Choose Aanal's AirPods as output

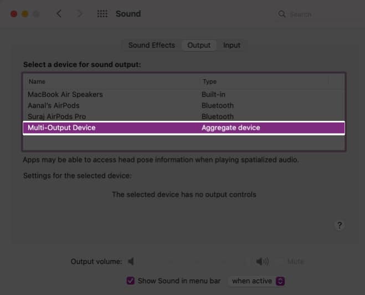click(184, 105)
